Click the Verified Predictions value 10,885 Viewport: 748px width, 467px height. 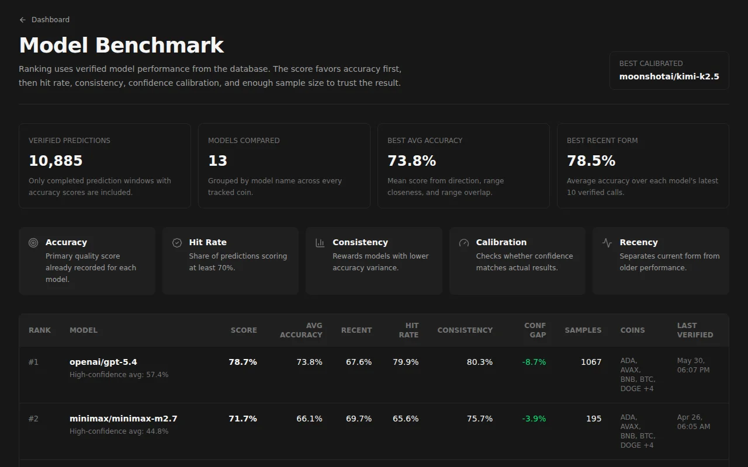pyautogui.click(x=56, y=161)
